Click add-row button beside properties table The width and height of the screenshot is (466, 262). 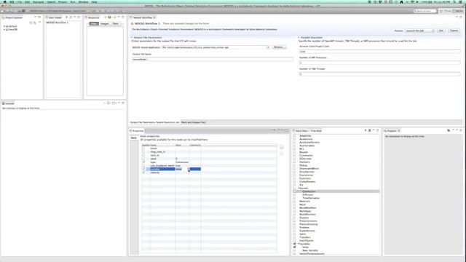282,147
